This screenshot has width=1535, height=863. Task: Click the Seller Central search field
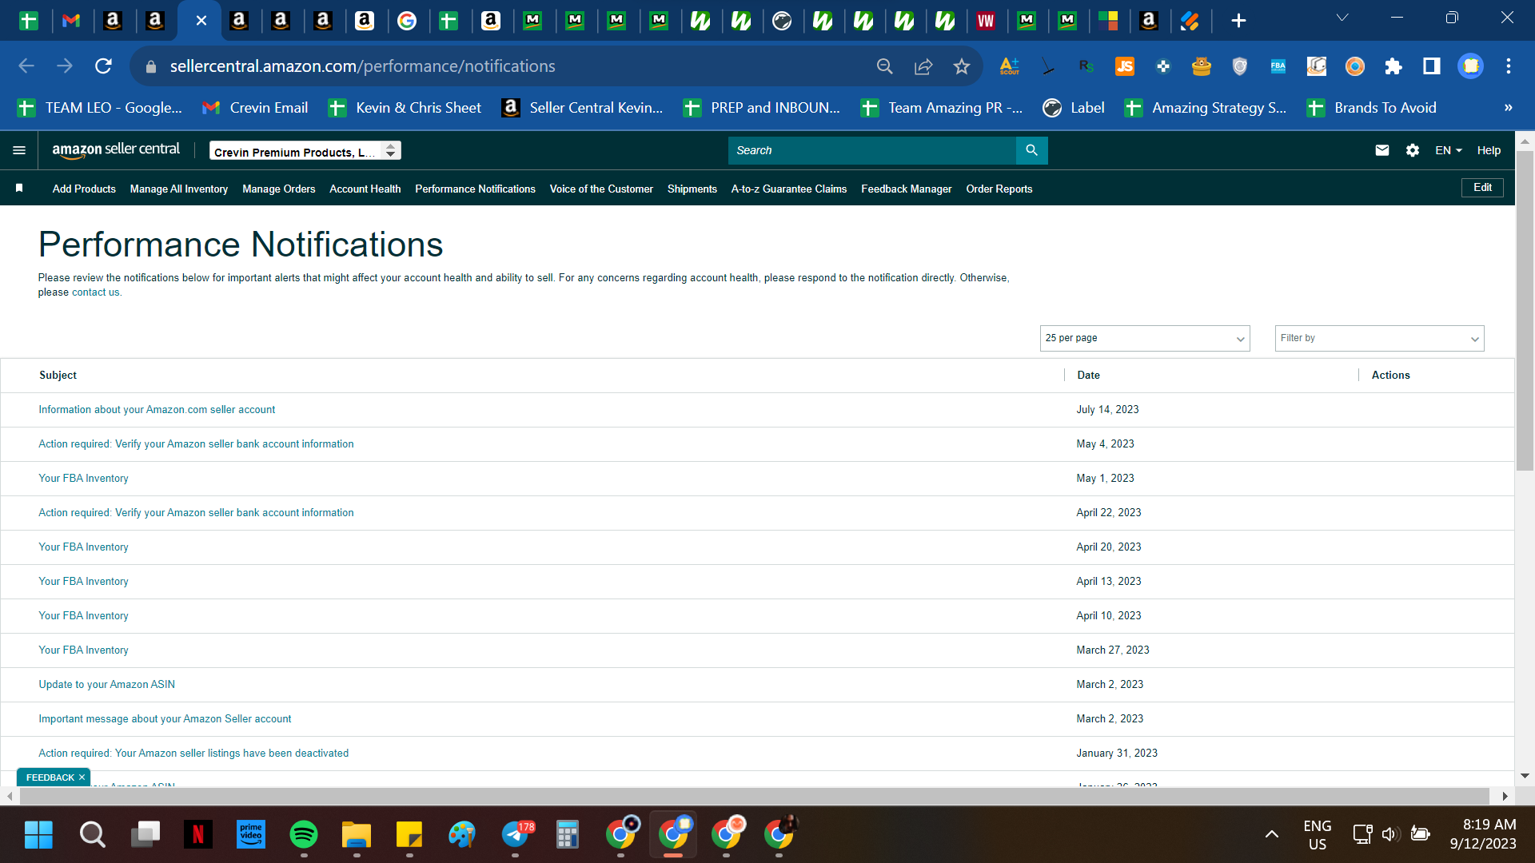(871, 150)
